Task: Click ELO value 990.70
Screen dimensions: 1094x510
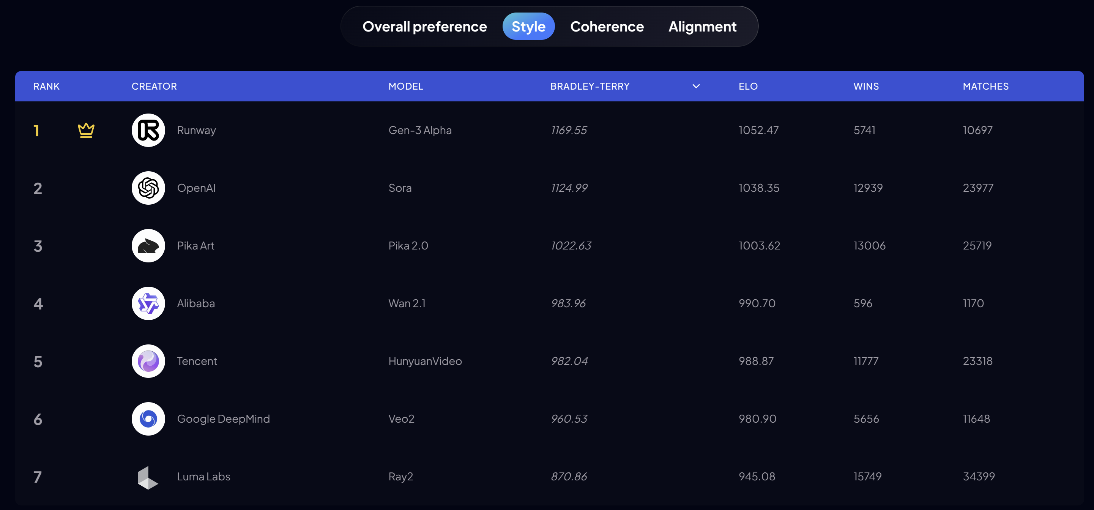Action: click(x=757, y=303)
